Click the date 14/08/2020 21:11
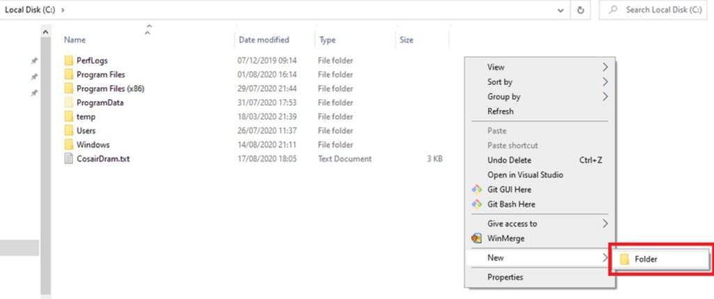 (x=266, y=145)
